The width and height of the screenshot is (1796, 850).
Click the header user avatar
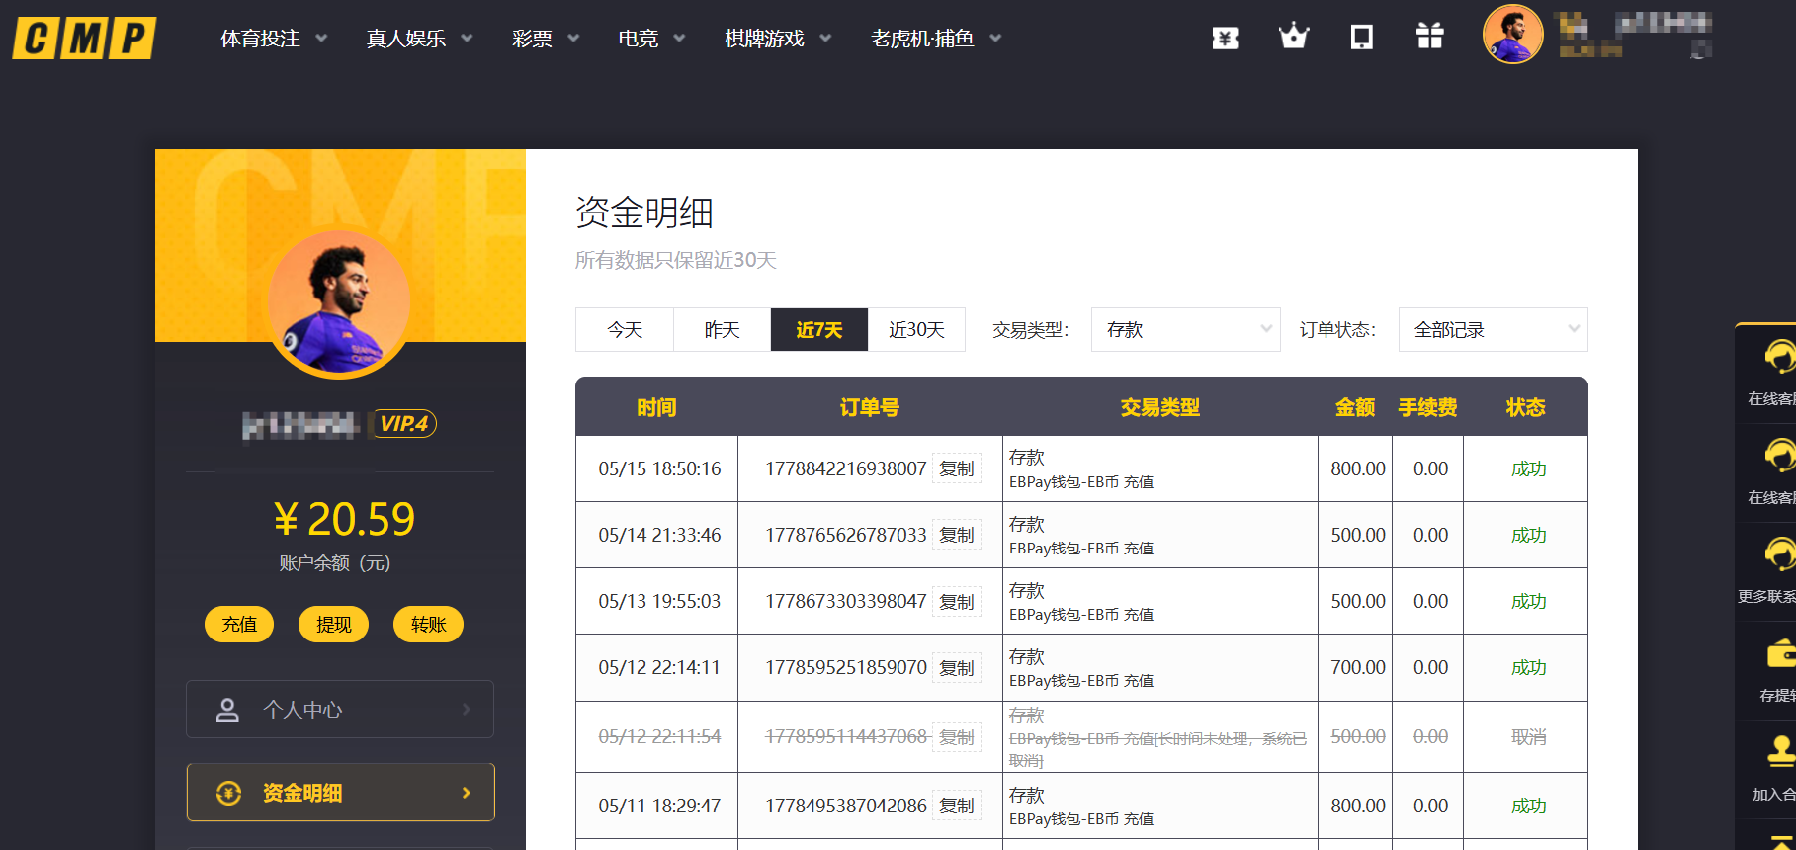pos(1512,35)
